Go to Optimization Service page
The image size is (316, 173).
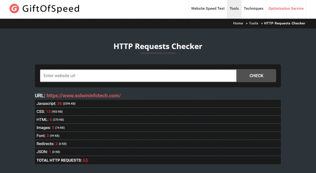[x=286, y=9]
